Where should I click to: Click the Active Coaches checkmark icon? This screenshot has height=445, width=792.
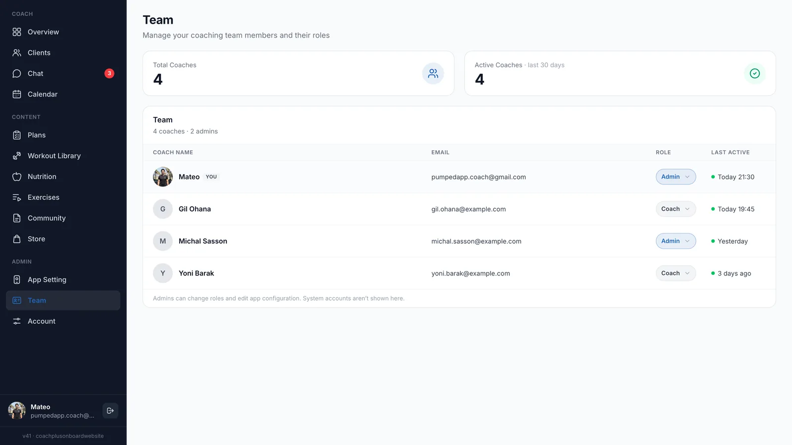pos(755,73)
